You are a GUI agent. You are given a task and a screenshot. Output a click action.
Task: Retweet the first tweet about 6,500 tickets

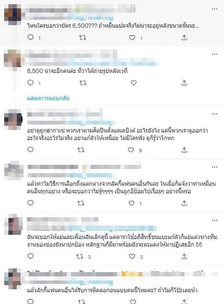click(x=82, y=37)
